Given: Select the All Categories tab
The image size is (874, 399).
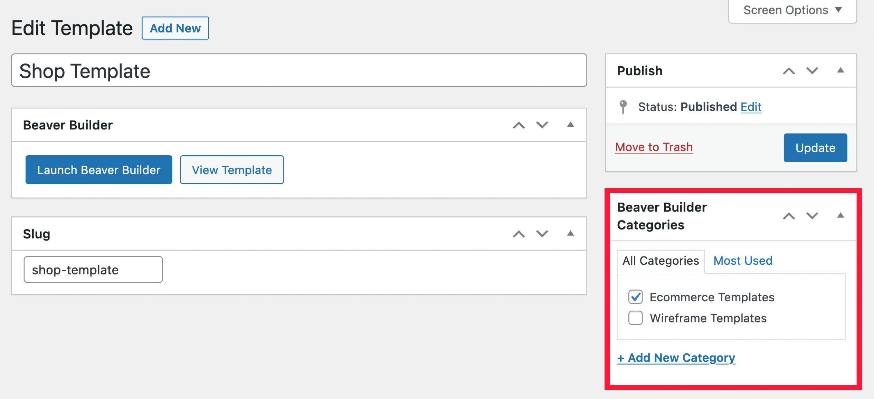Looking at the screenshot, I should (x=660, y=261).
